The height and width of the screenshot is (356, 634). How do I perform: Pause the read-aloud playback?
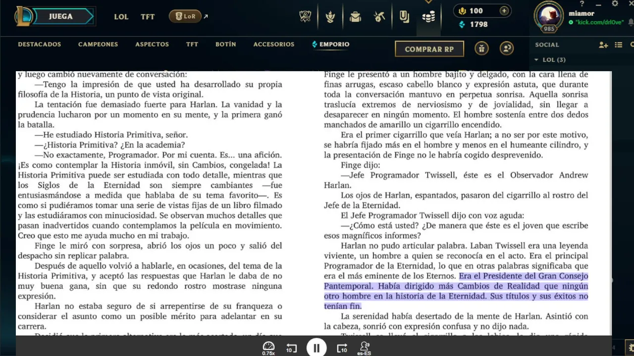pyautogui.click(x=317, y=348)
